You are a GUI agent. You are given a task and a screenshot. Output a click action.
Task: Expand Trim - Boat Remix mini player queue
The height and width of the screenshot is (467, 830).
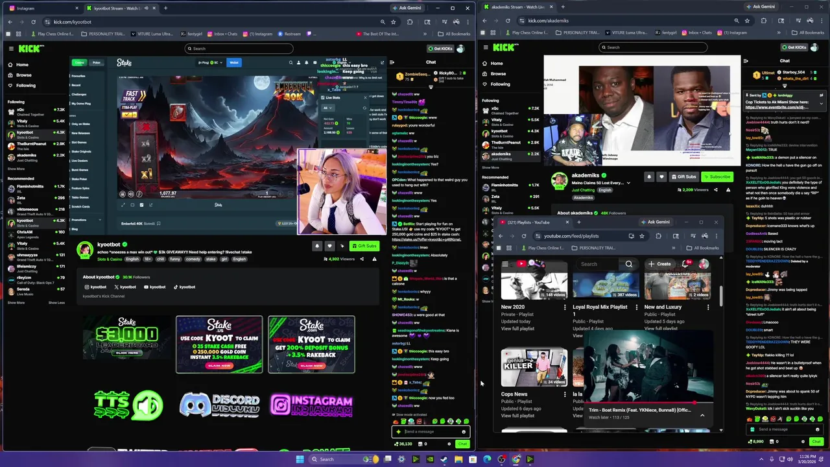coord(702,415)
